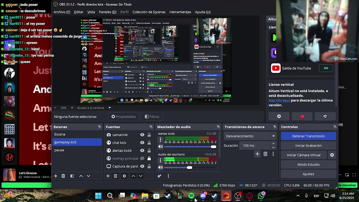Undock the Transiciones de escena panel
This screenshot has height=202, width=359.
coord(275,127)
